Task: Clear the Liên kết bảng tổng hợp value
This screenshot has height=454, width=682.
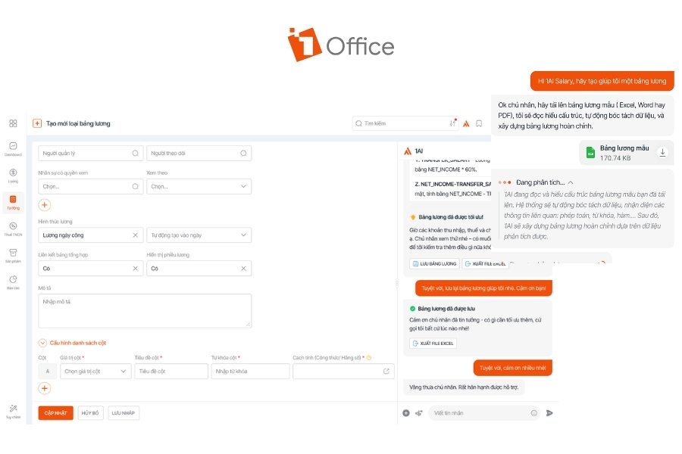Action: coord(136,269)
